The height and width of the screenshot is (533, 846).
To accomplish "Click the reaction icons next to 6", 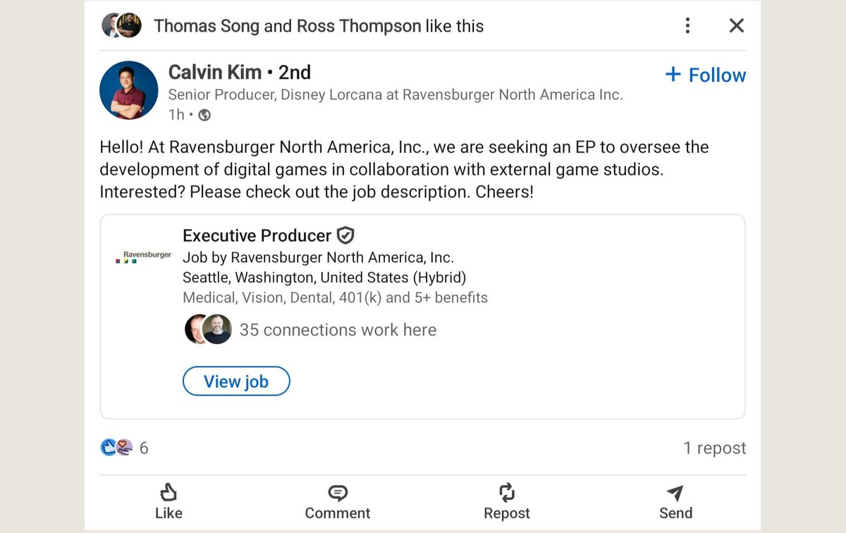I will coord(117,448).
